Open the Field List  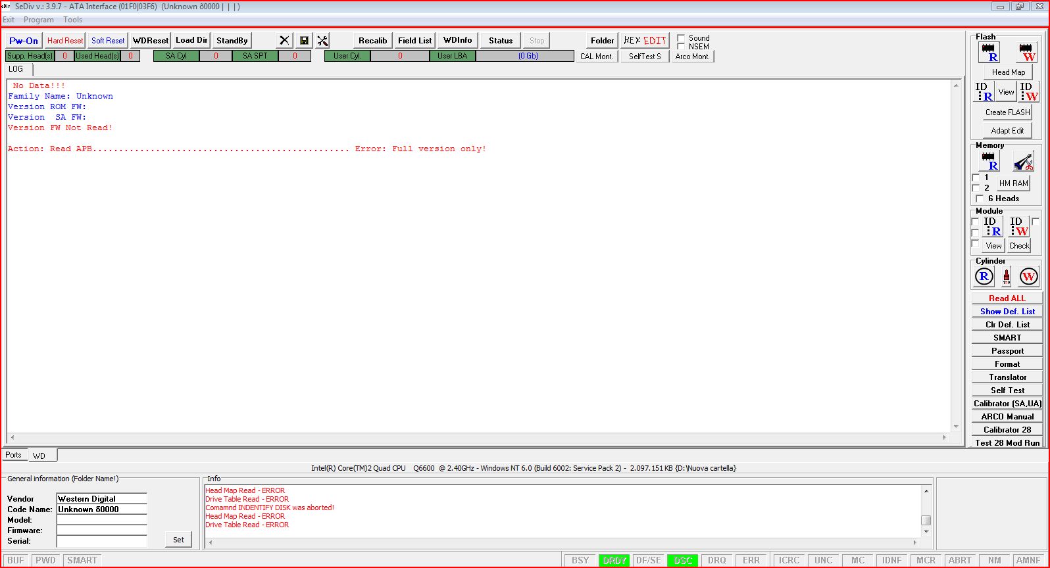(x=414, y=41)
